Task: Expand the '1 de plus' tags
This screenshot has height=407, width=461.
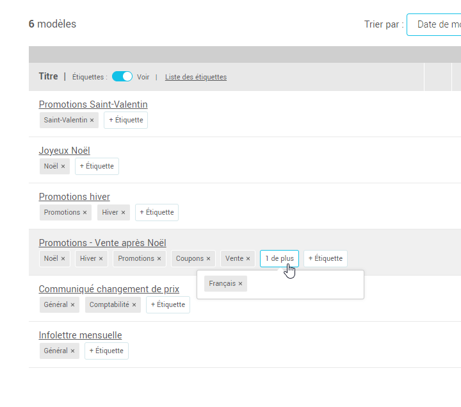Action: [x=279, y=258]
